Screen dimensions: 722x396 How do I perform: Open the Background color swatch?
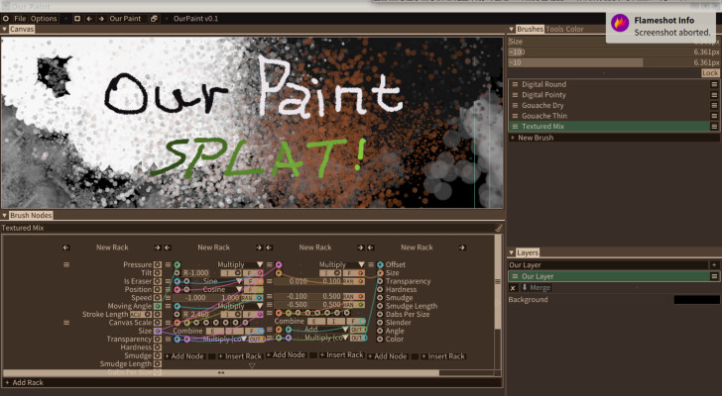696,300
